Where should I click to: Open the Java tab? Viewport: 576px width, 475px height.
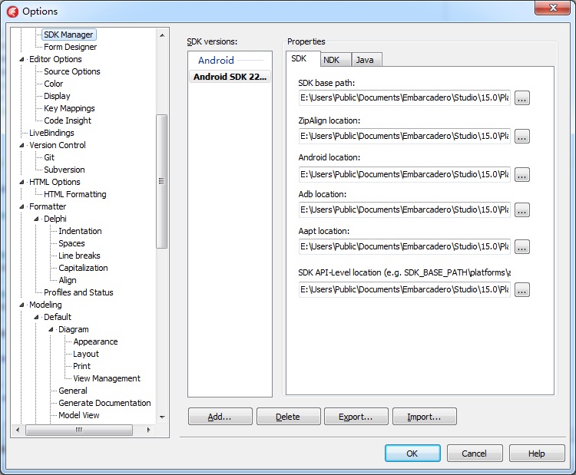[x=366, y=60]
